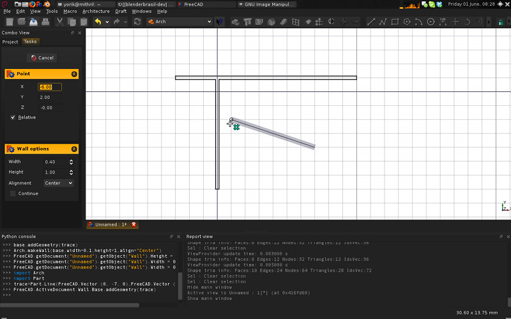Open the Architecture menu

96,11
